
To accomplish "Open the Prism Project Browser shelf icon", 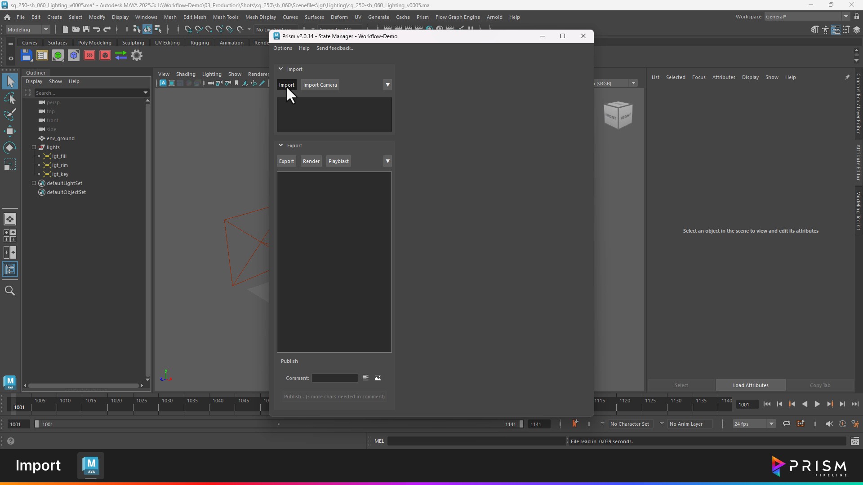I will [42, 56].
